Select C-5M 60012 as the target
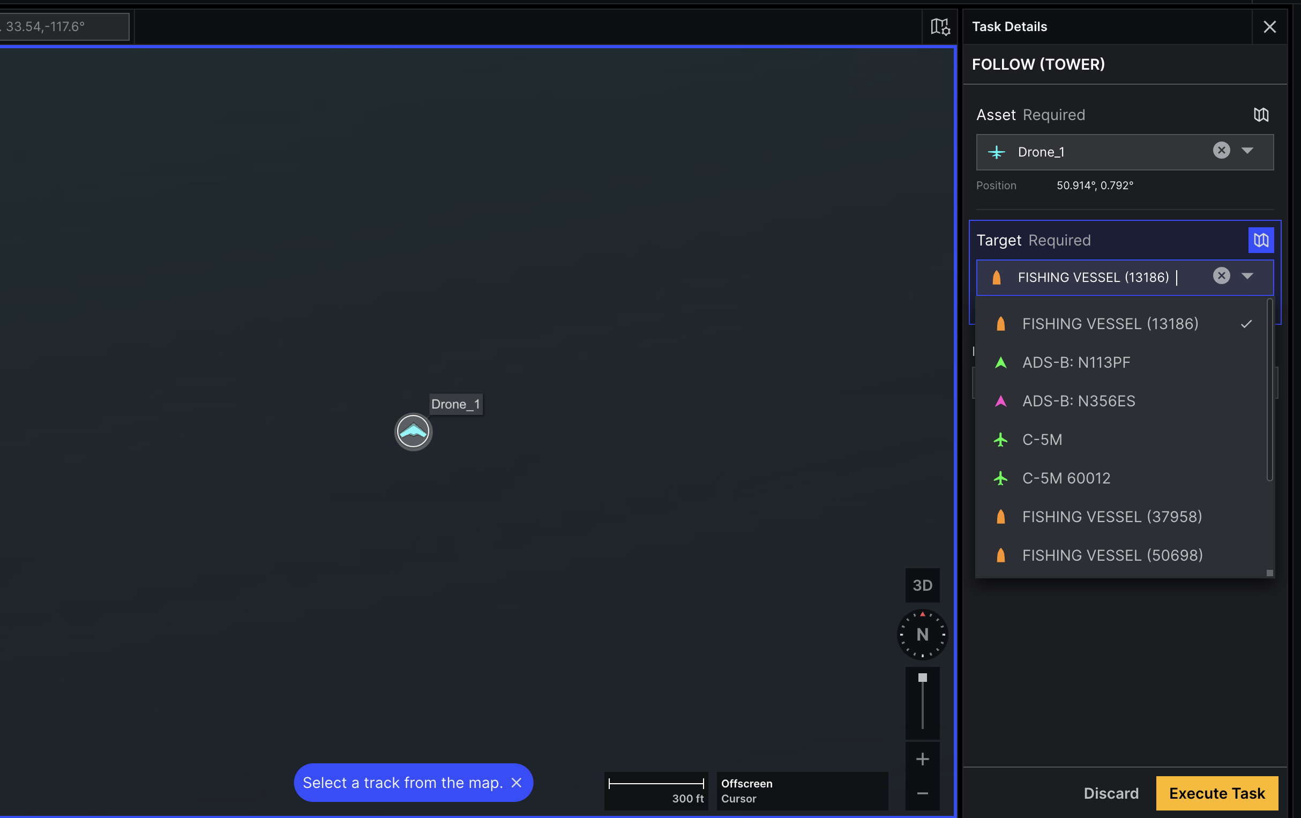 pos(1066,478)
